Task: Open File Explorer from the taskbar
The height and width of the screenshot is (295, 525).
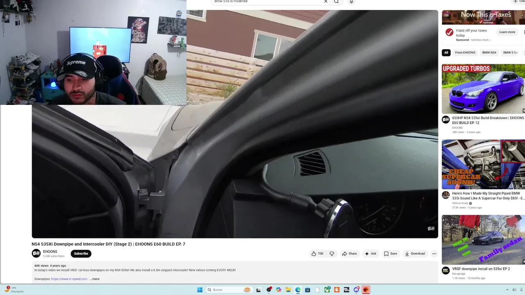Action: tap(288, 290)
